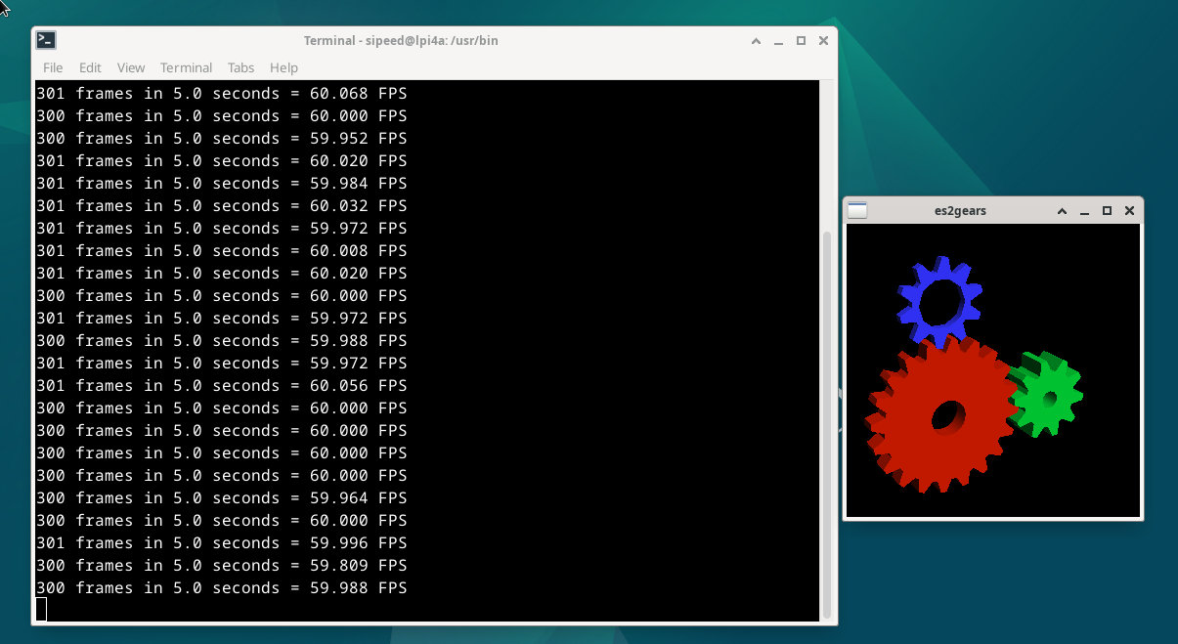Click the Terminal vertical scrollbar thumb
The image size is (1178, 644).
(x=828, y=424)
